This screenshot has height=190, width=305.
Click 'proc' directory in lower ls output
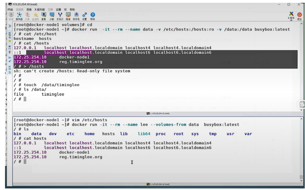pyautogui.click(x=161, y=134)
